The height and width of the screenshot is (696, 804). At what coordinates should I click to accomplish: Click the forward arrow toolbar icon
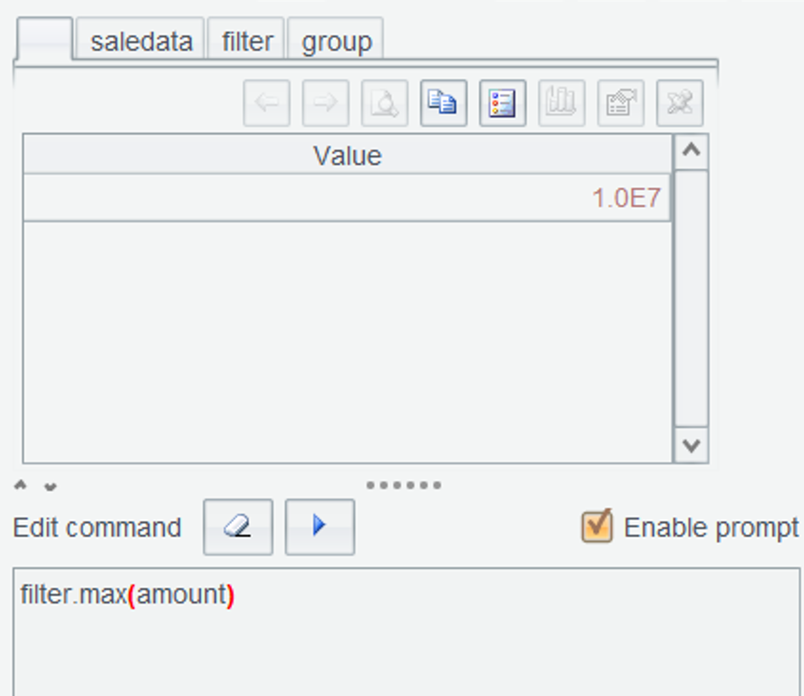pyautogui.click(x=325, y=103)
